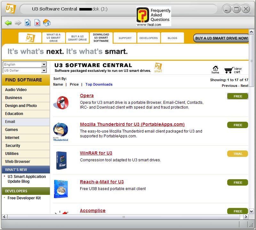Open the WinRAR for U3 link
Viewport: 256px width, 230px height.
click(96, 153)
